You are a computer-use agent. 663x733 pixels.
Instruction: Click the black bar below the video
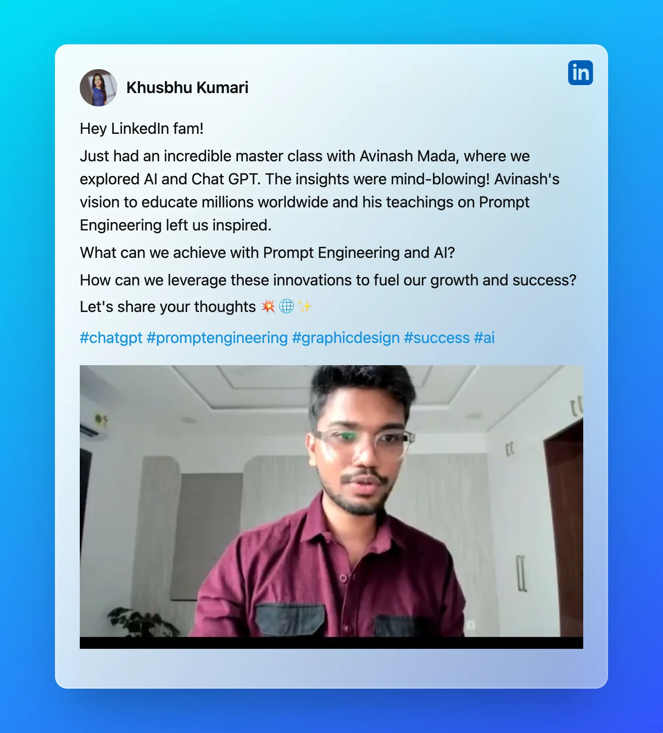tap(331, 643)
